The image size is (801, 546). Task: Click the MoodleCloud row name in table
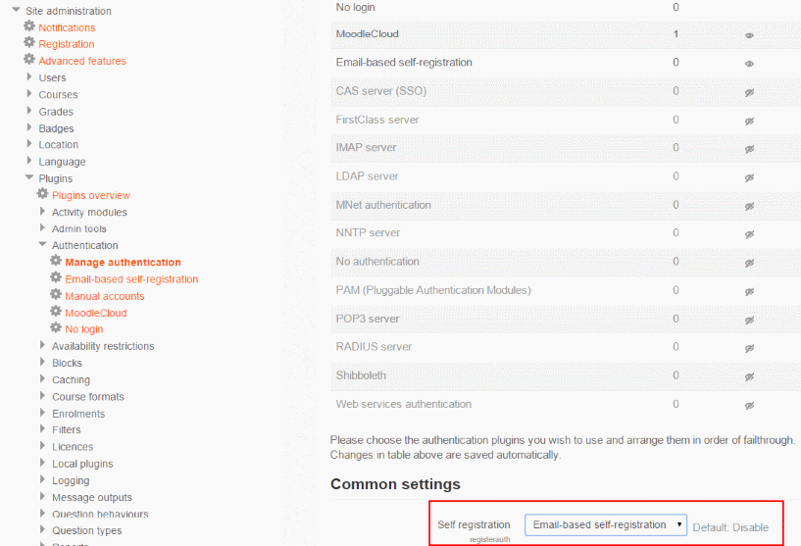click(x=368, y=33)
